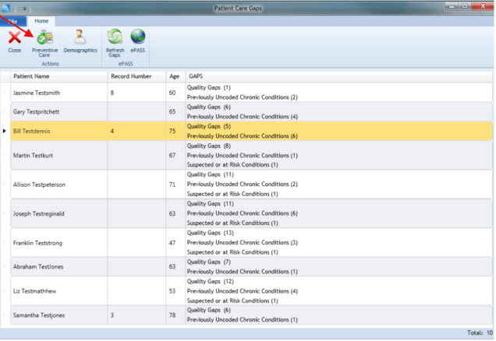The width and height of the screenshot is (496, 341).
Task: Maximize the Patient Care Gaps window
Action: tap(467, 7)
